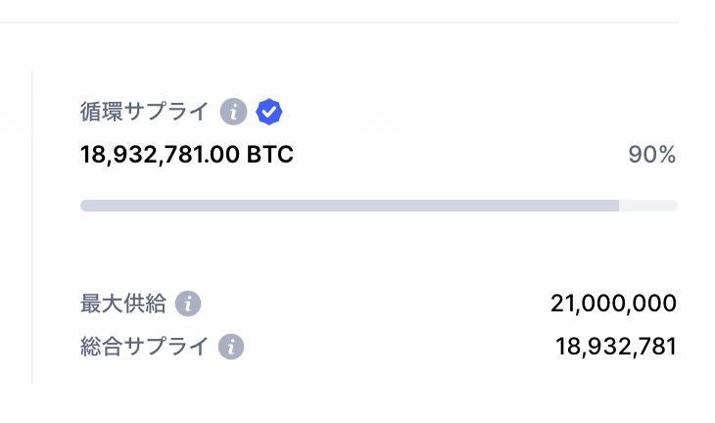Click the 総合サプライ label text

(x=145, y=347)
